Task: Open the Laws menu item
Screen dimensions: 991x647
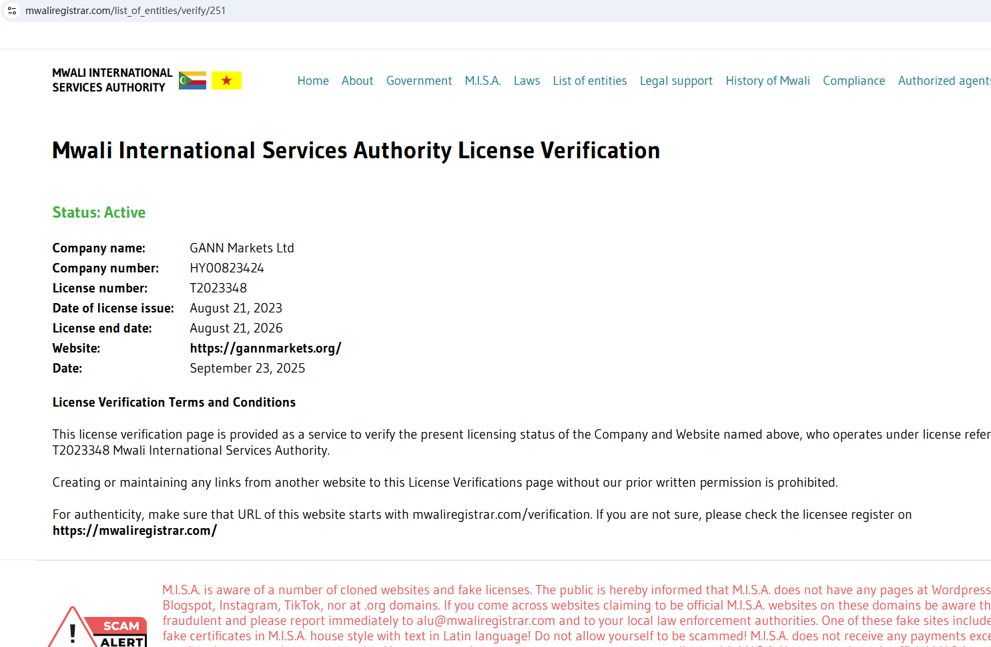Action: click(527, 81)
